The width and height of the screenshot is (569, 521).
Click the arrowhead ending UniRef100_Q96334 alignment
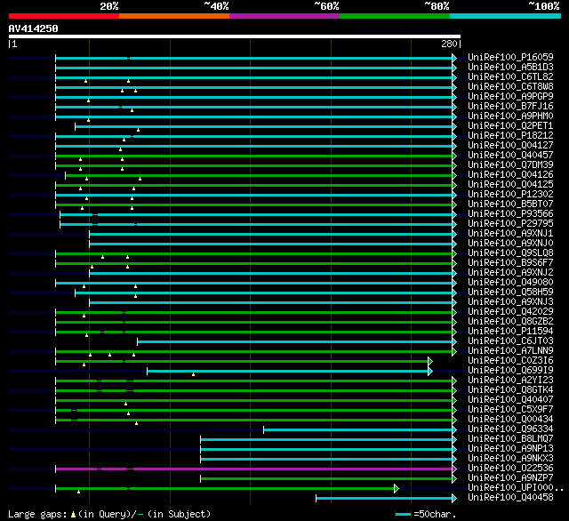tap(454, 430)
